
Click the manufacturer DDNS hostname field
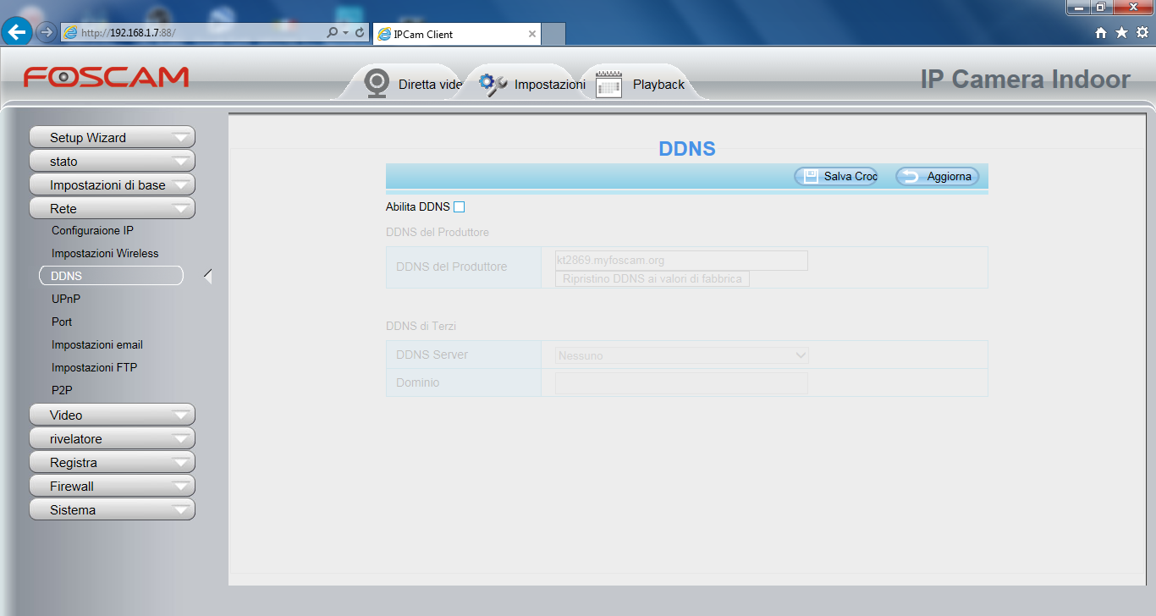[681, 260]
